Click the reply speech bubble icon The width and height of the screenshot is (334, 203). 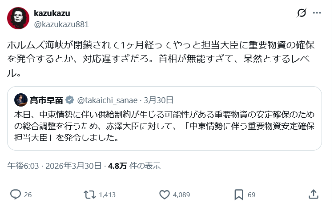(16, 194)
